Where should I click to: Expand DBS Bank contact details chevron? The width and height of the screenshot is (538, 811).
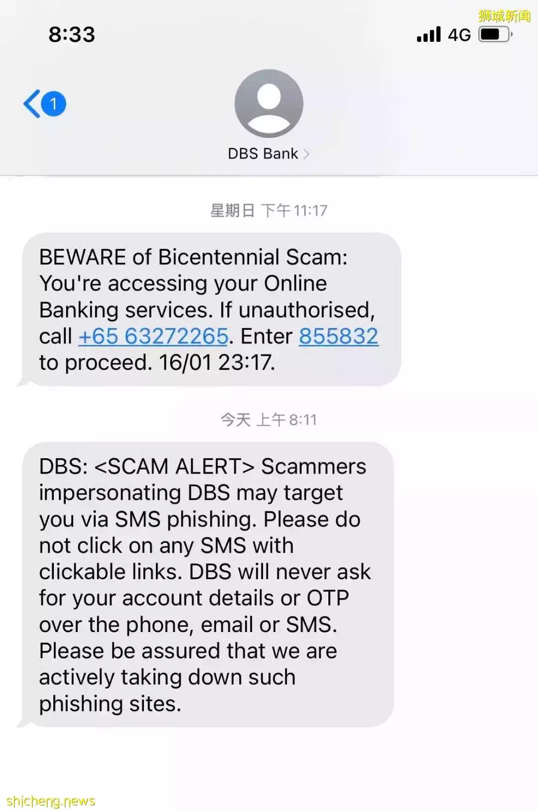coord(306,154)
